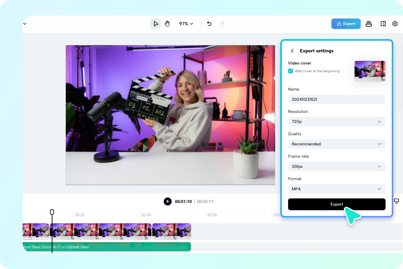Open the 97% zoom level dropdown
The image size is (403, 269).
[x=186, y=24]
